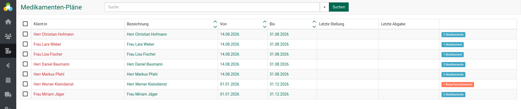Tick the select-all checkbox in table header

click(x=25, y=24)
